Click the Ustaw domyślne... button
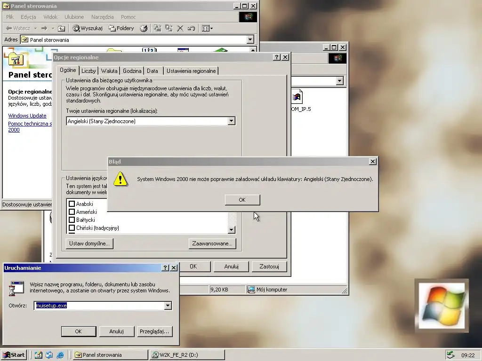The image size is (482, 361). click(89, 243)
